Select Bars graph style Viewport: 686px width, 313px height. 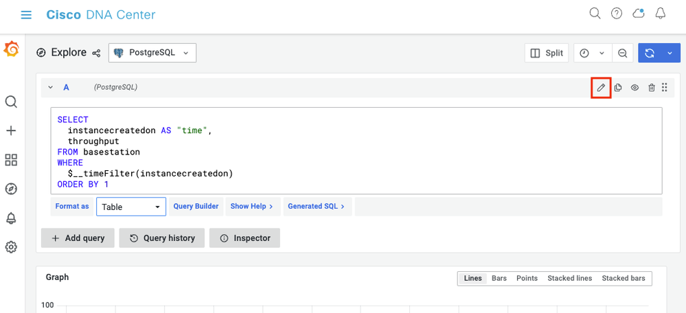(x=499, y=279)
